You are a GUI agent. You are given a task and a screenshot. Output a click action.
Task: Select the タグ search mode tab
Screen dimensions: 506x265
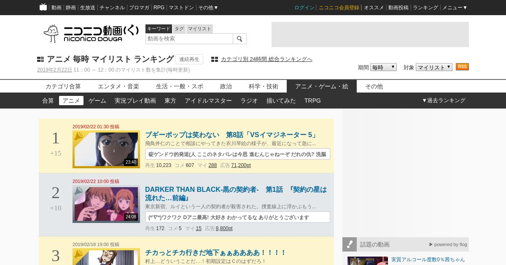point(179,29)
